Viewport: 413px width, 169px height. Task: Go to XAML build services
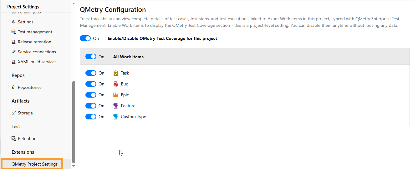(37, 62)
